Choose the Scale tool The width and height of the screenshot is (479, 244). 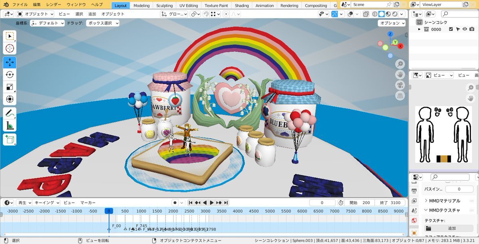[10, 87]
